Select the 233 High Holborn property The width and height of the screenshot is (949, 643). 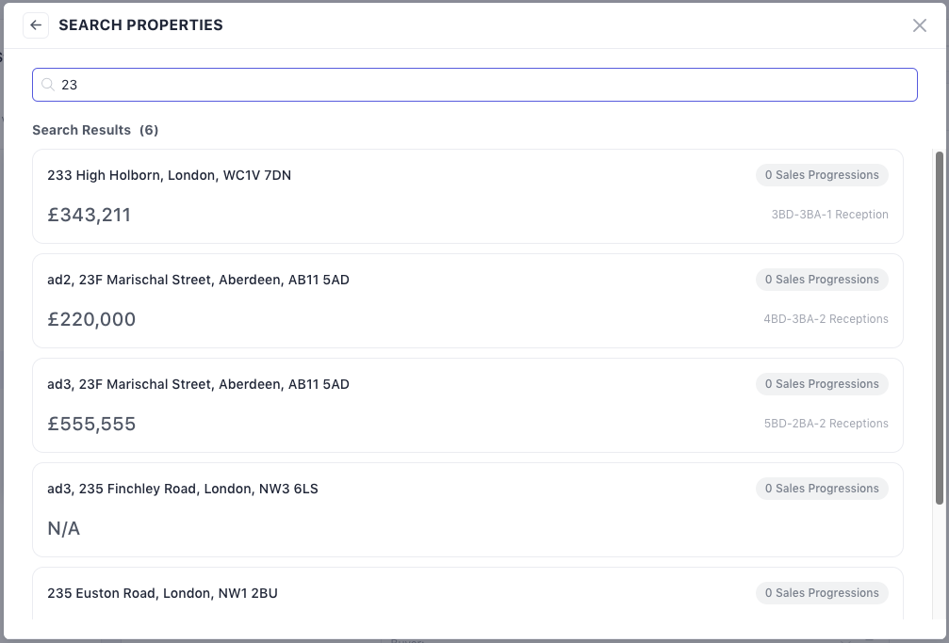(x=170, y=175)
